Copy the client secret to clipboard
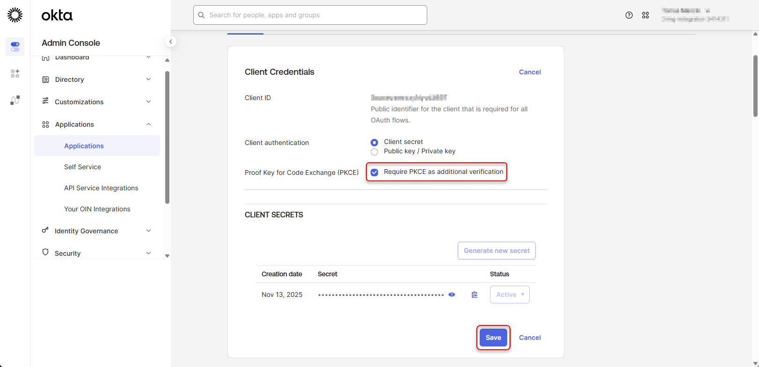 coord(474,295)
